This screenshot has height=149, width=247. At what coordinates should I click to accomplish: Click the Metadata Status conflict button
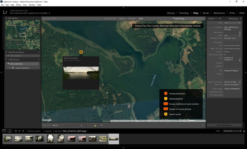[x=239, y=38]
